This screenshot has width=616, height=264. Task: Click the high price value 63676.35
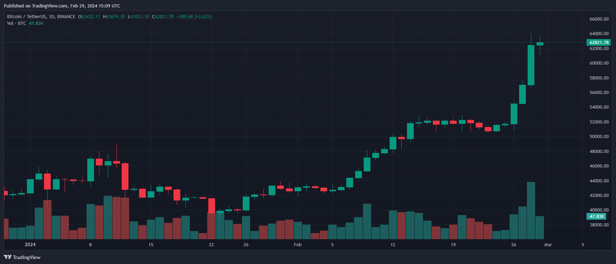pyautogui.click(x=115, y=17)
